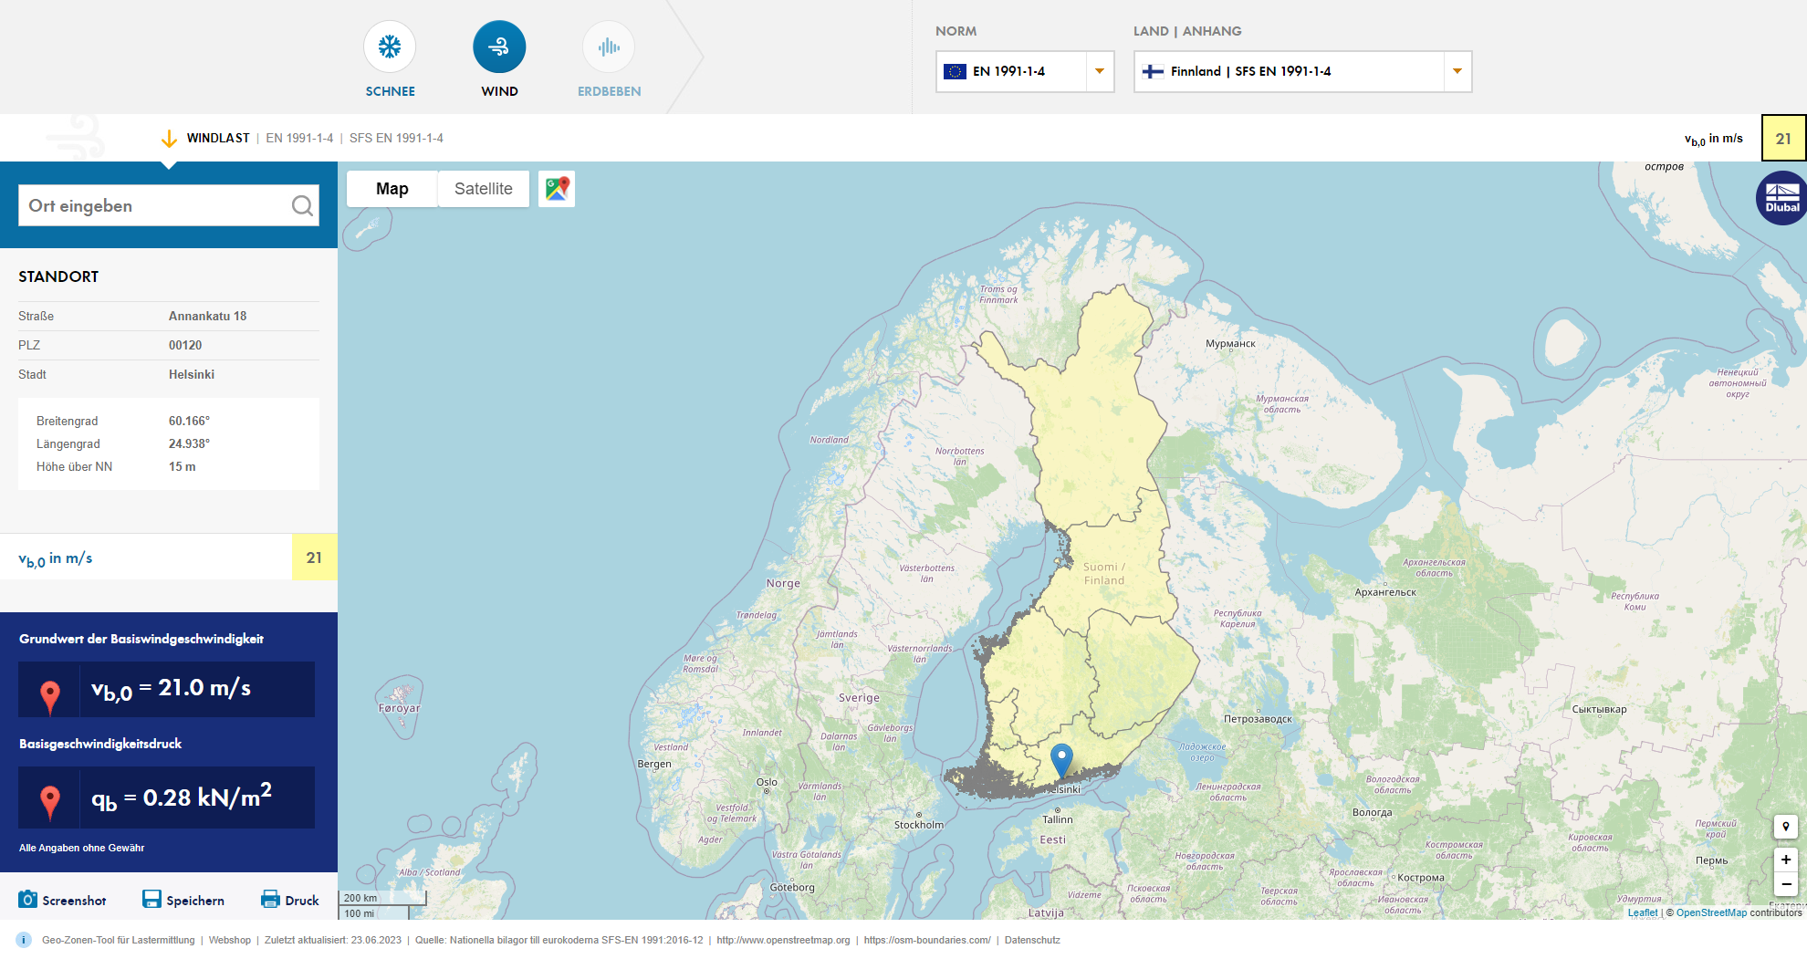Click the location marker icon above zoom controls
This screenshot has height=959, width=1807.
(1785, 827)
